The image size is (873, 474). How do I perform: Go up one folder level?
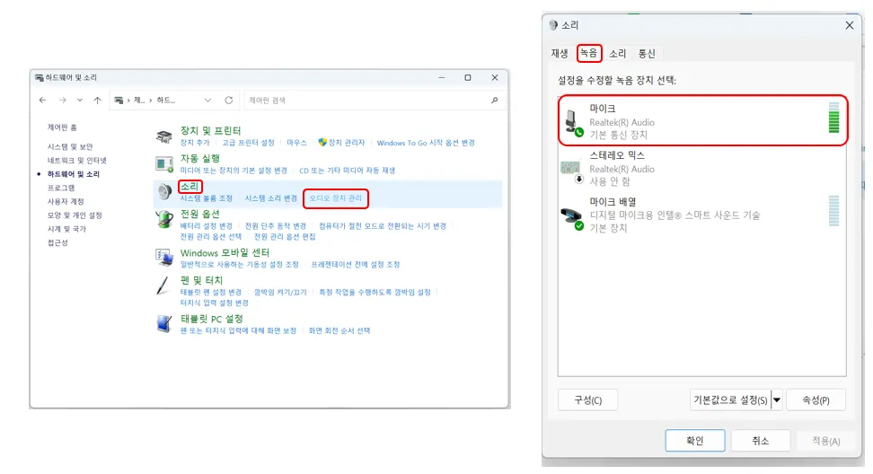pyautogui.click(x=97, y=101)
